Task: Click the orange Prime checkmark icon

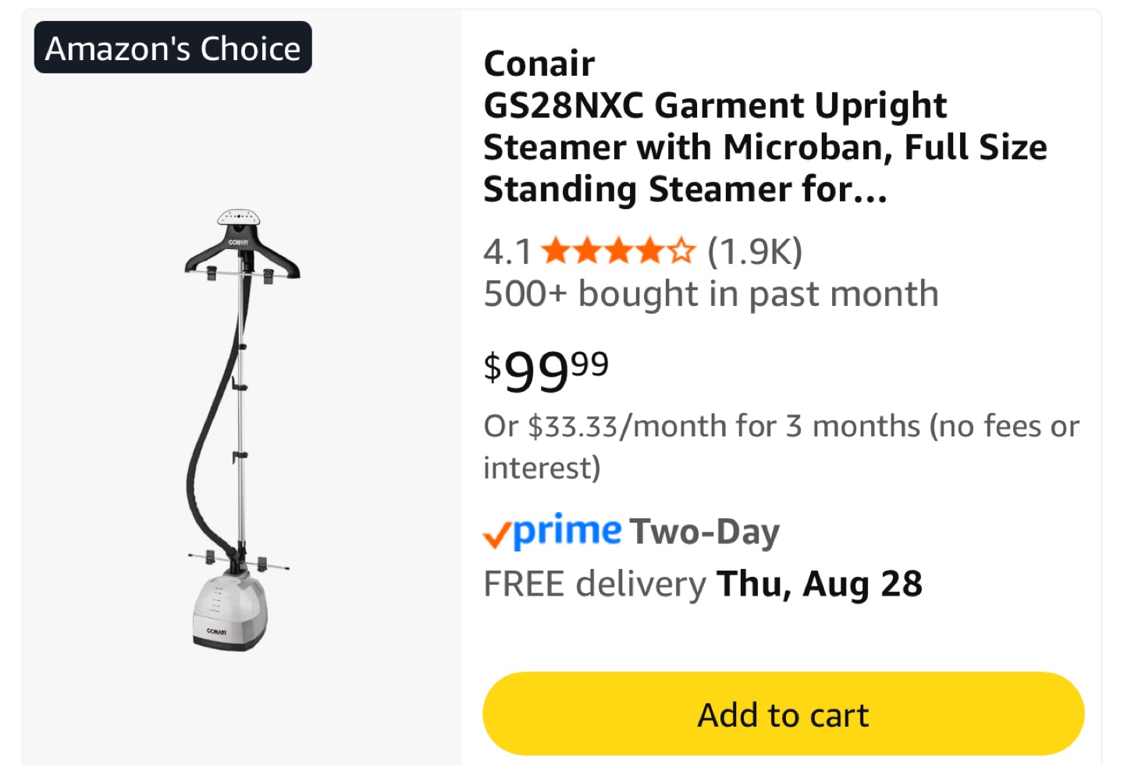Action: (496, 535)
